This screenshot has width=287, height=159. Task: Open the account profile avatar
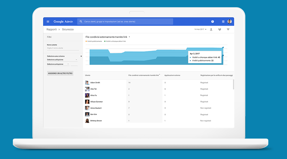pyautogui.click(x=230, y=22)
